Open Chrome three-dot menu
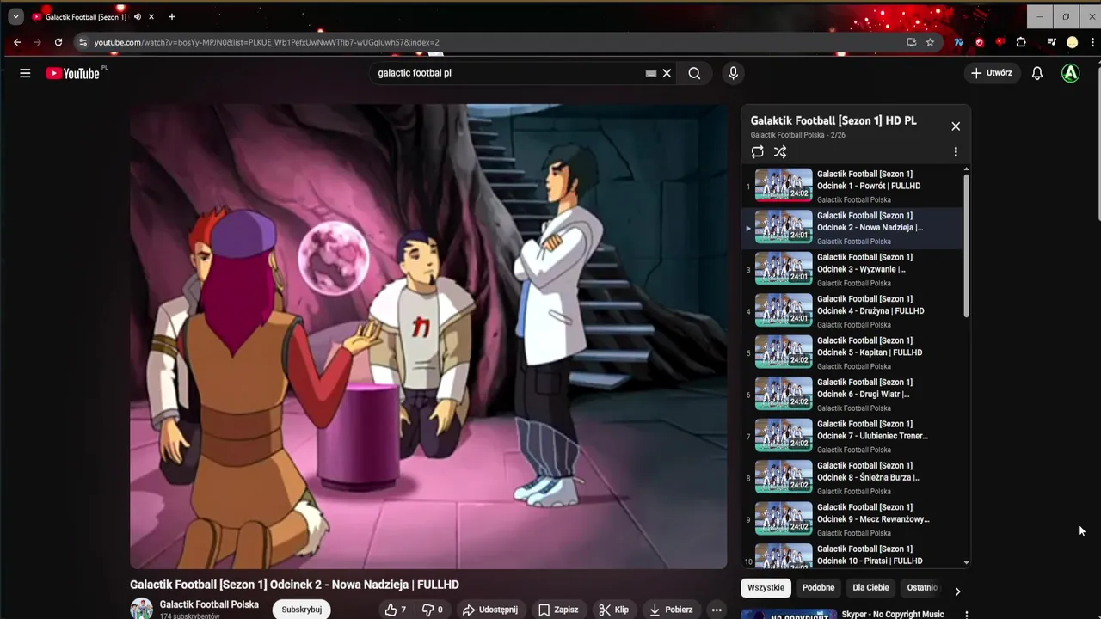The width and height of the screenshot is (1101, 619). point(1092,42)
